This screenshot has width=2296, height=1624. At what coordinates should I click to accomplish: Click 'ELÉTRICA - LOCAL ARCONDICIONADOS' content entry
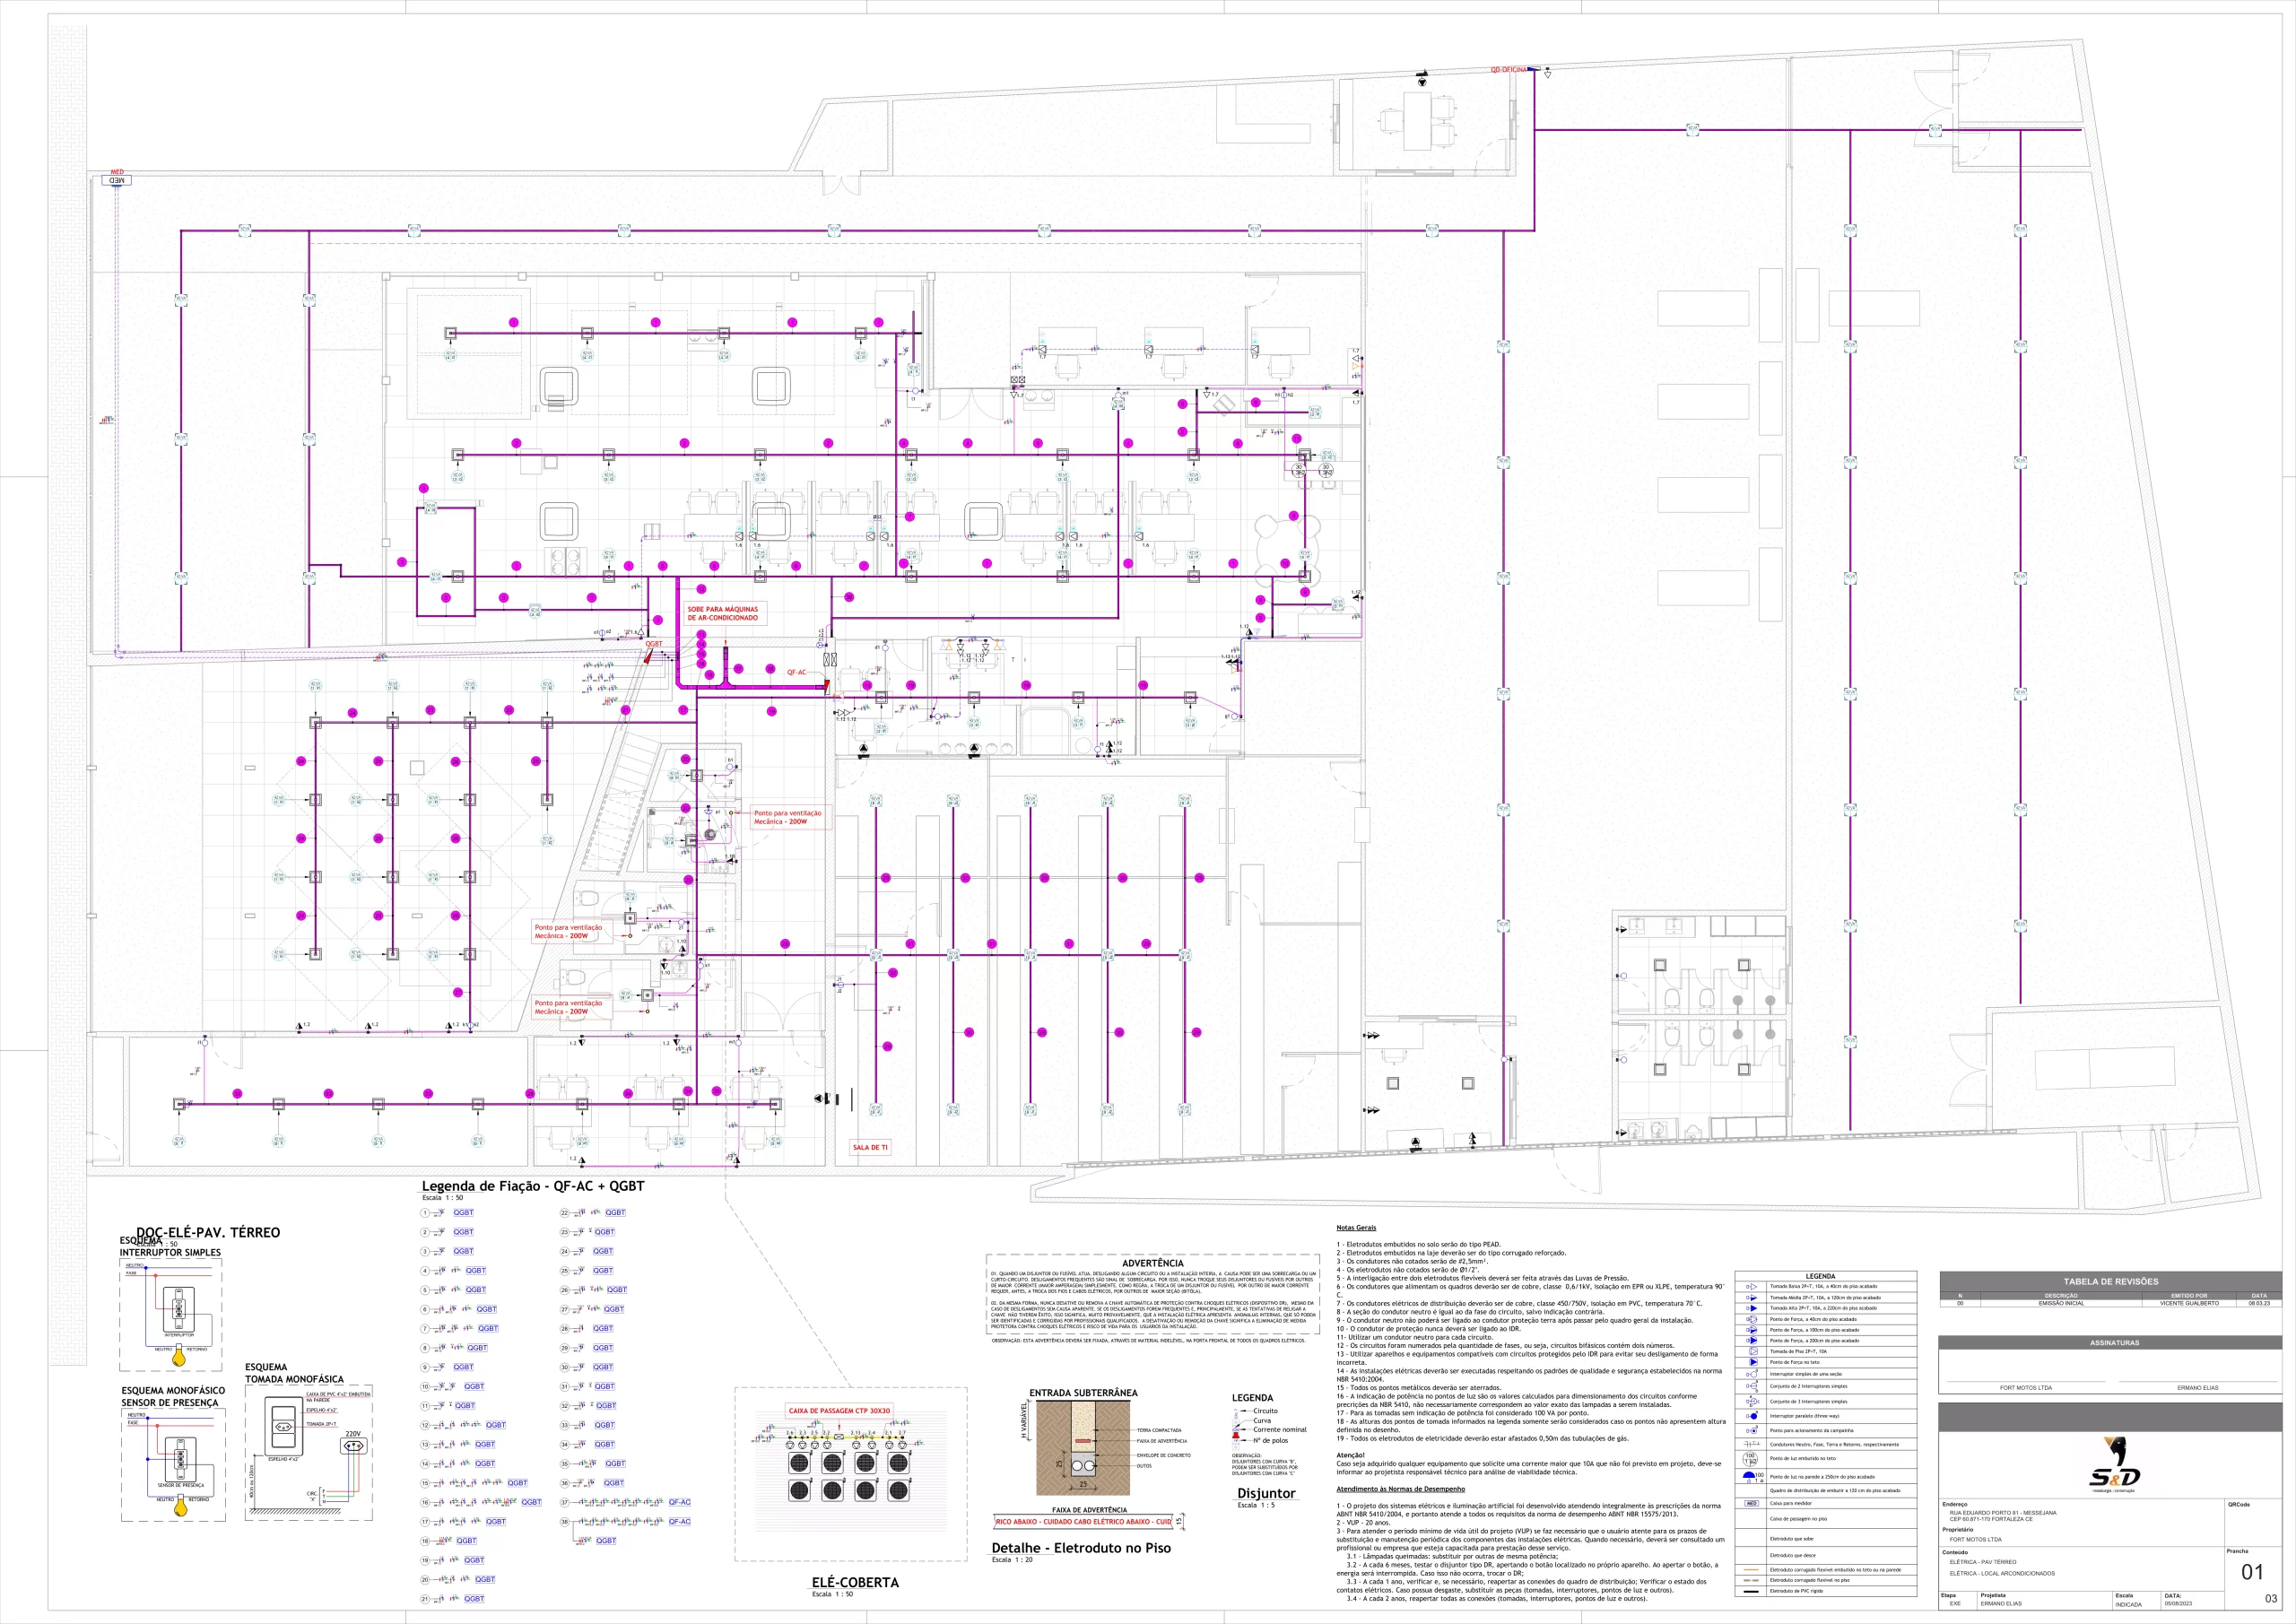click(2002, 1573)
